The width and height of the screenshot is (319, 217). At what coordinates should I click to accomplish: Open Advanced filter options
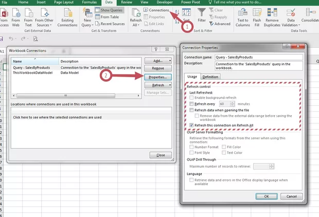click(220, 24)
